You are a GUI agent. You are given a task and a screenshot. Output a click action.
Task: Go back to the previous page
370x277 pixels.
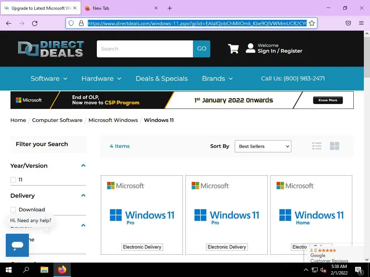(9, 23)
